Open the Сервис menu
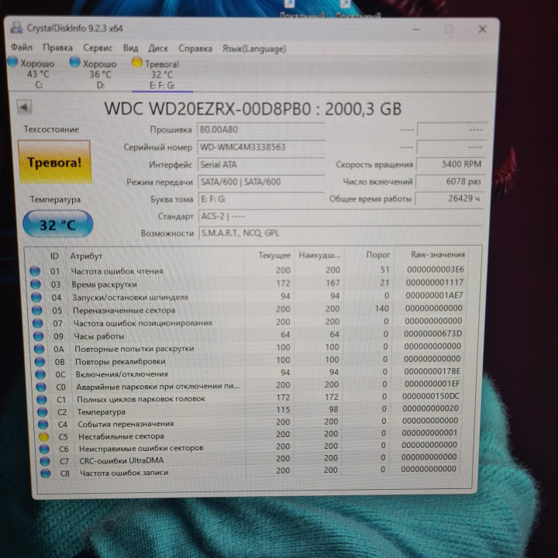 pos(98,48)
